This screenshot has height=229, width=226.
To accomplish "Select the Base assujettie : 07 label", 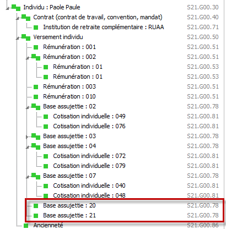I will click(69, 176).
